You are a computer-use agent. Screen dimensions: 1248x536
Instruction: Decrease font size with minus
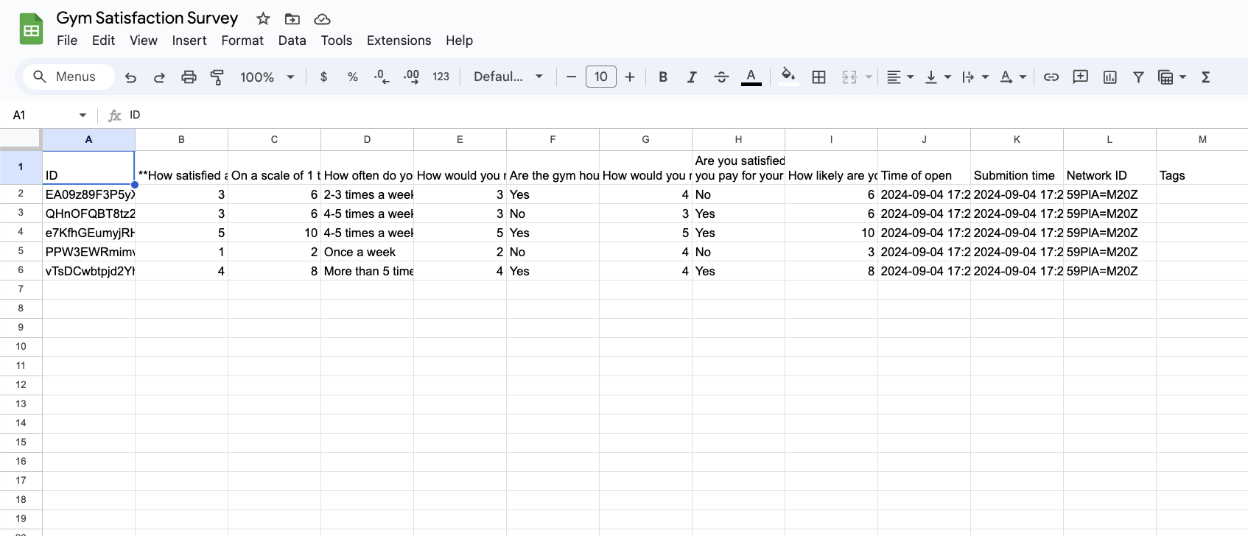[571, 77]
